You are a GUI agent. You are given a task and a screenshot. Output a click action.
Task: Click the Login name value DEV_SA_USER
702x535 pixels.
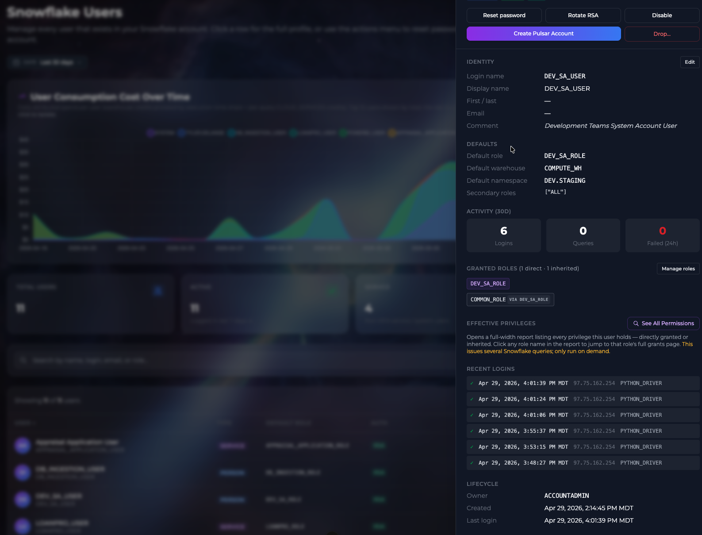[565, 76]
